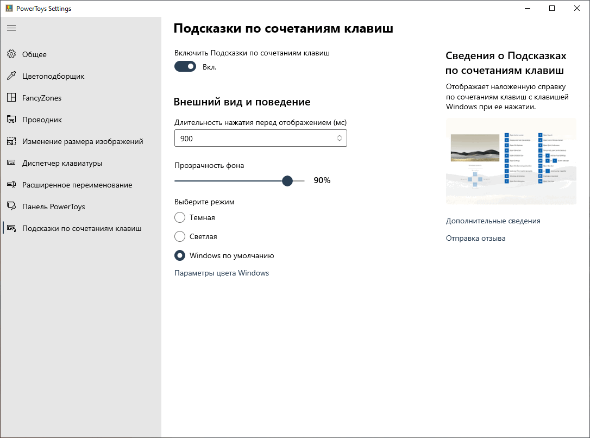This screenshot has height=438, width=590.
Task: Click the Отправка отзыва link
Action: 475,238
